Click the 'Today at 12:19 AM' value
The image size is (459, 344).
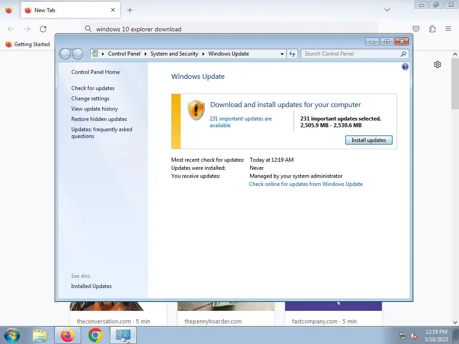coord(272,160)
